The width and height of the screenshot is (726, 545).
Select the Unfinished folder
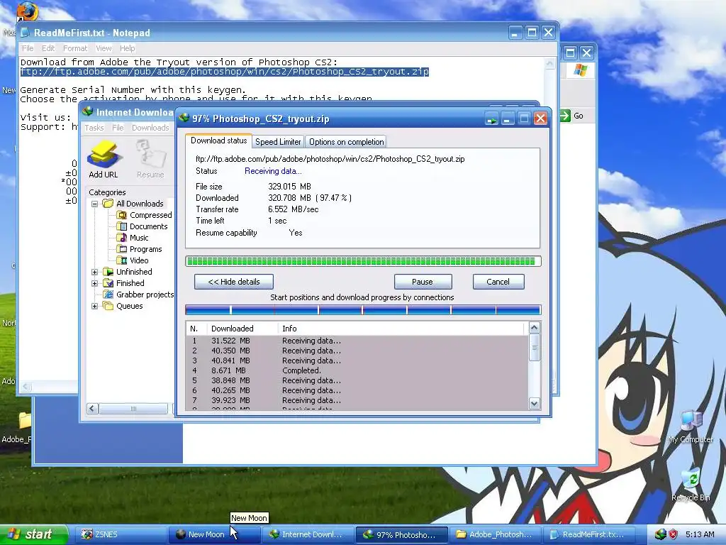128,272
